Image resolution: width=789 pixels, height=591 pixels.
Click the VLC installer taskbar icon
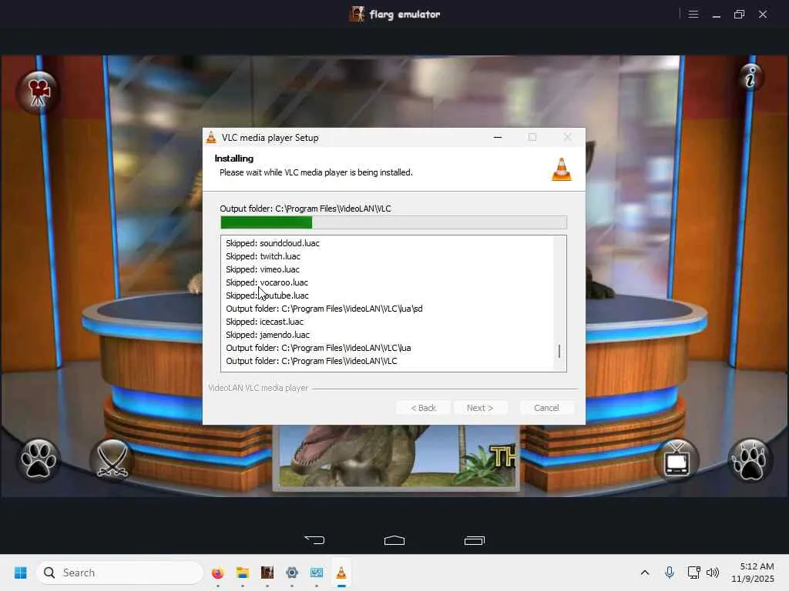click(x=341, y=573)
